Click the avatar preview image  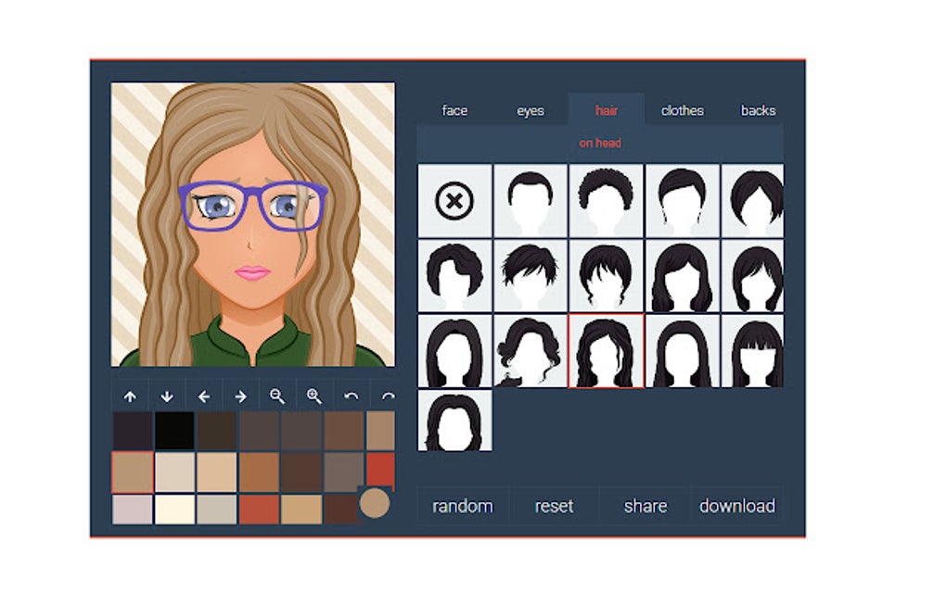pos(253,224)
